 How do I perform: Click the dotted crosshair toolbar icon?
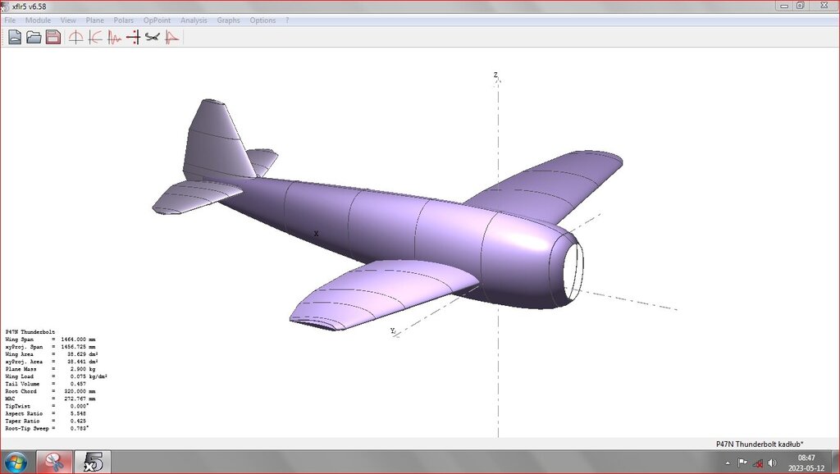pos(133,37)
